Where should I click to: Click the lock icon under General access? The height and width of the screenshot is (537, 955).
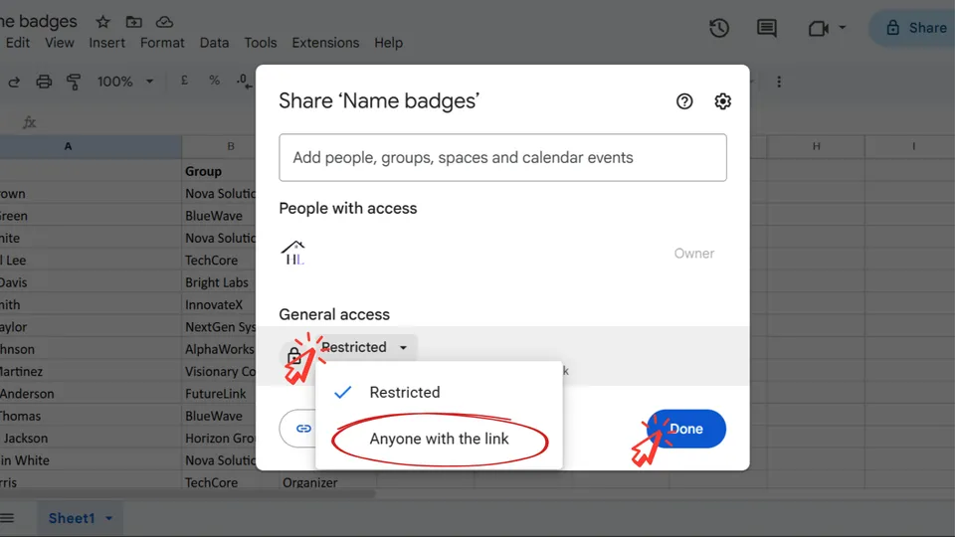pyautogui.click(x=293, y=356)
